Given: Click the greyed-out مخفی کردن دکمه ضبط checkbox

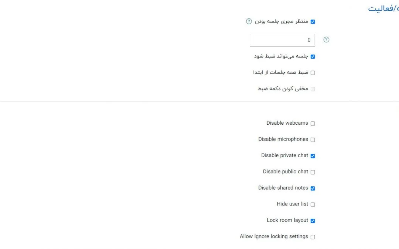Looking at the screenshot, I should pyautogui.click(x=313, y=89).
